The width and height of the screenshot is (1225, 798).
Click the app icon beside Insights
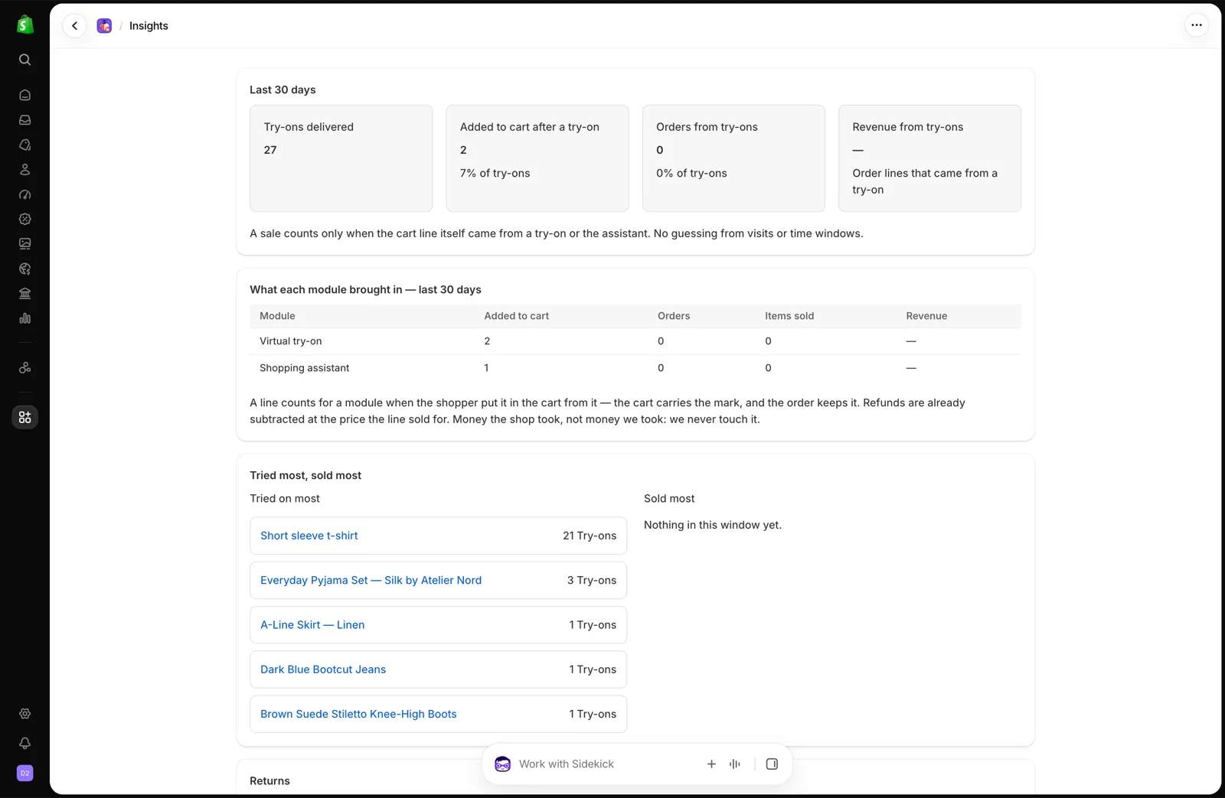click(x=104, y=26)
